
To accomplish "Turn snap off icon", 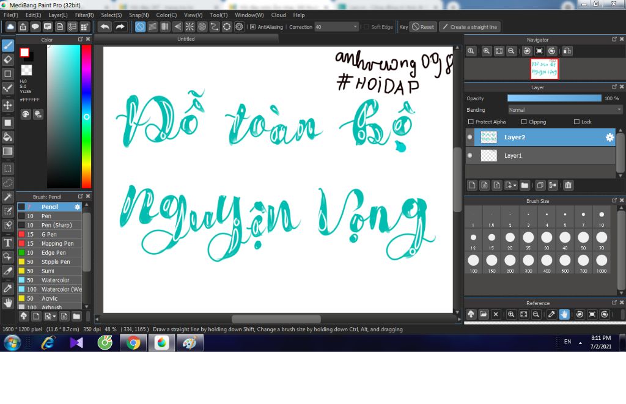I will tap(140, 27).
